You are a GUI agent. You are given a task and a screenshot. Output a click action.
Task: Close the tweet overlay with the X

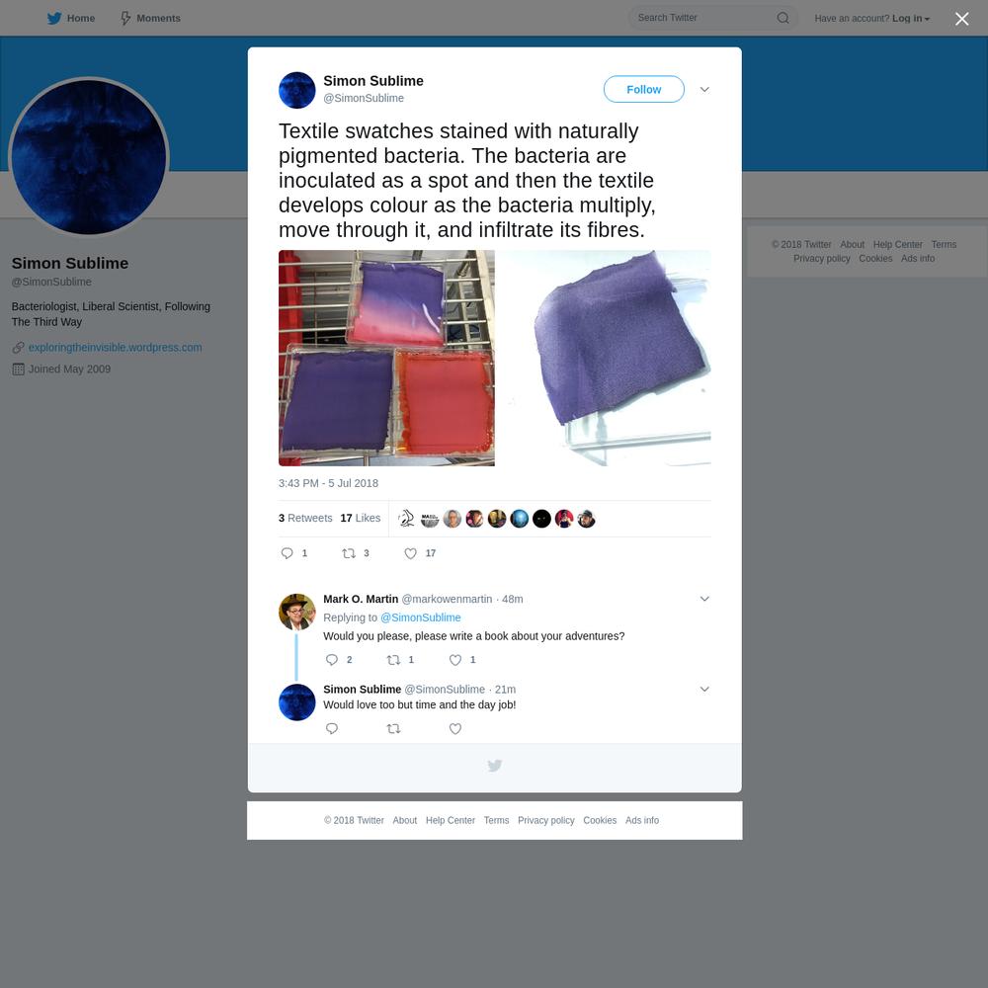(x=961, y=19)
